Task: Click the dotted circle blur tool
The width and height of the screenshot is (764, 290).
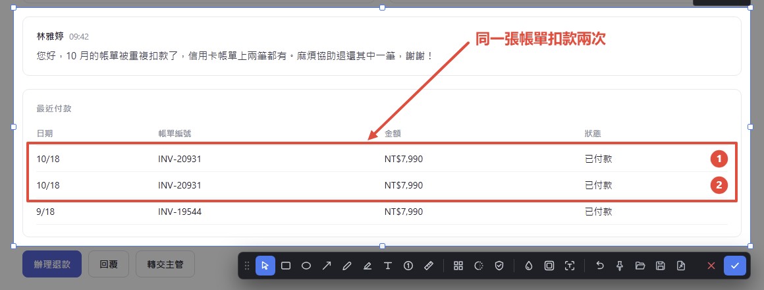Action: pyautogui.click(x=478, y=266)
